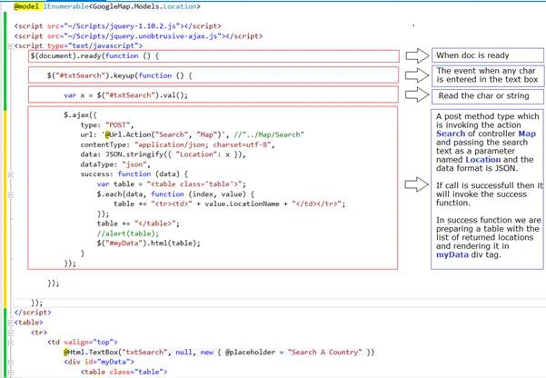The image size is (546, 378).
Task: Collapse the script type="text/javascript" block
Action: [x=10, y=46]
